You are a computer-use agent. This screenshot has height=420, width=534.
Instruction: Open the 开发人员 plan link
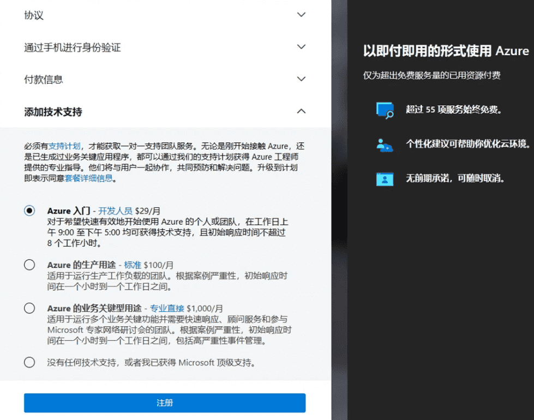pyautogui.click(x=115, y=211)
